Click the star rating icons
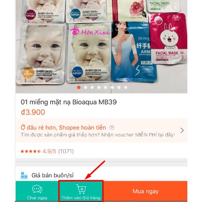Image resolution: width=202 pixels, height=202 pixels. [30, 151]
